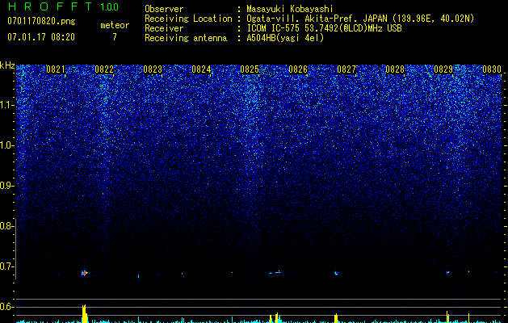
Task: Click the antenna text A504HB(yagi 4el)
Action: (285, 38)
